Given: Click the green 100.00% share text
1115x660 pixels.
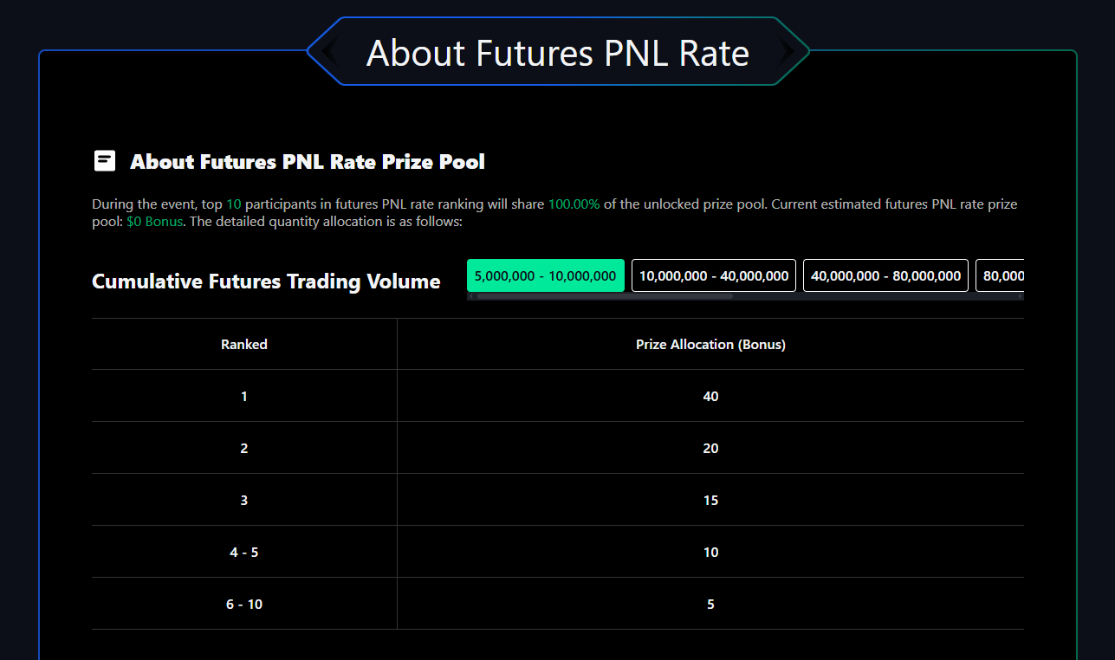Looking at the screenshot, I should (574, 204).
